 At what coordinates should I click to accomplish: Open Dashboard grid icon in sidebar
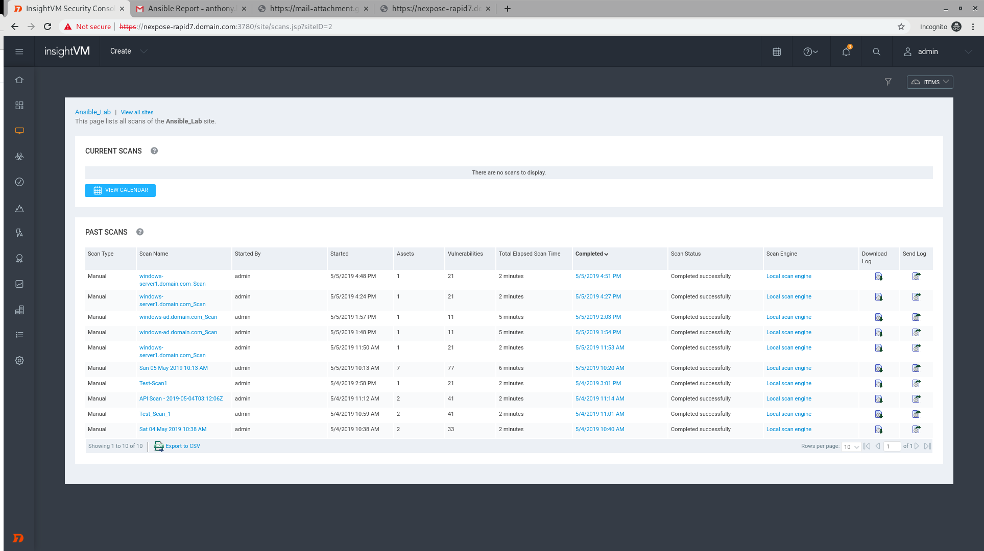coord(19,105)
